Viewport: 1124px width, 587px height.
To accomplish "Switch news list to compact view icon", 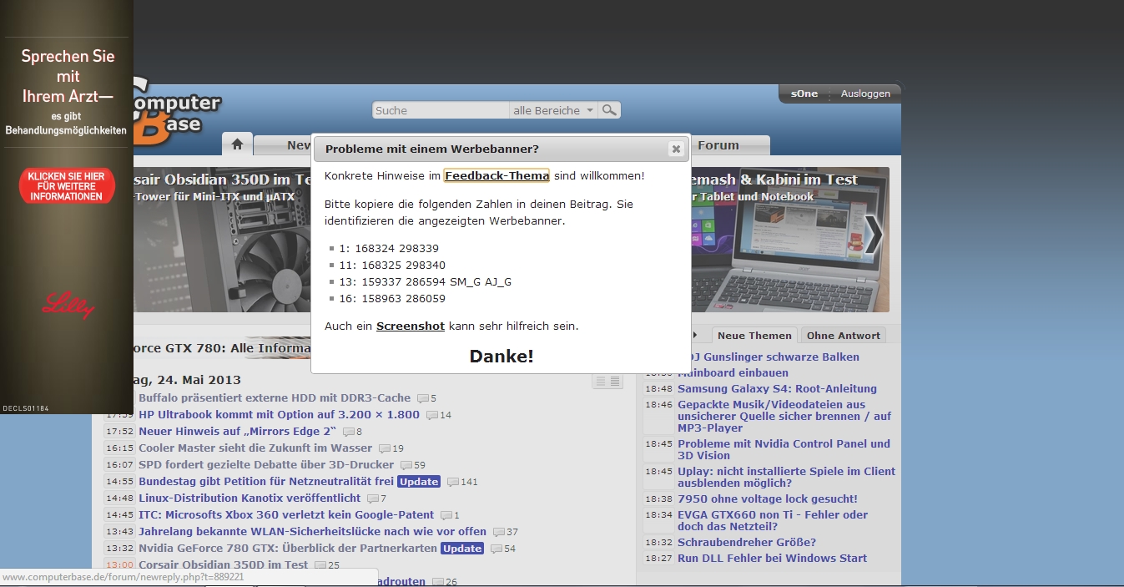I will [x=600, y=382].
